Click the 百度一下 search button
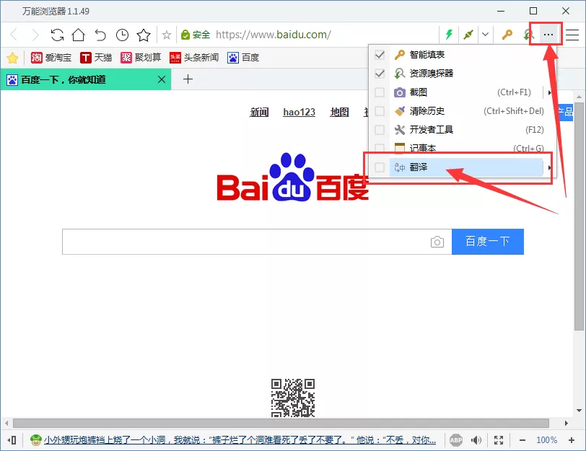Image resolution: width=586 pixels, height=451 pixels. [x=487, y=242]
